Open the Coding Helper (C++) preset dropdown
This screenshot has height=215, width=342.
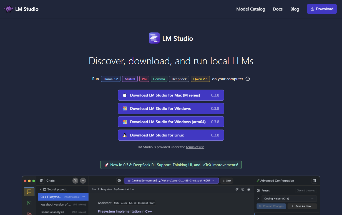click(x=289, y=199)
